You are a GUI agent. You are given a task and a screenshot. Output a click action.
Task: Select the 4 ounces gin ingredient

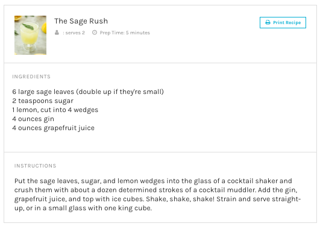tap(33, 119)
